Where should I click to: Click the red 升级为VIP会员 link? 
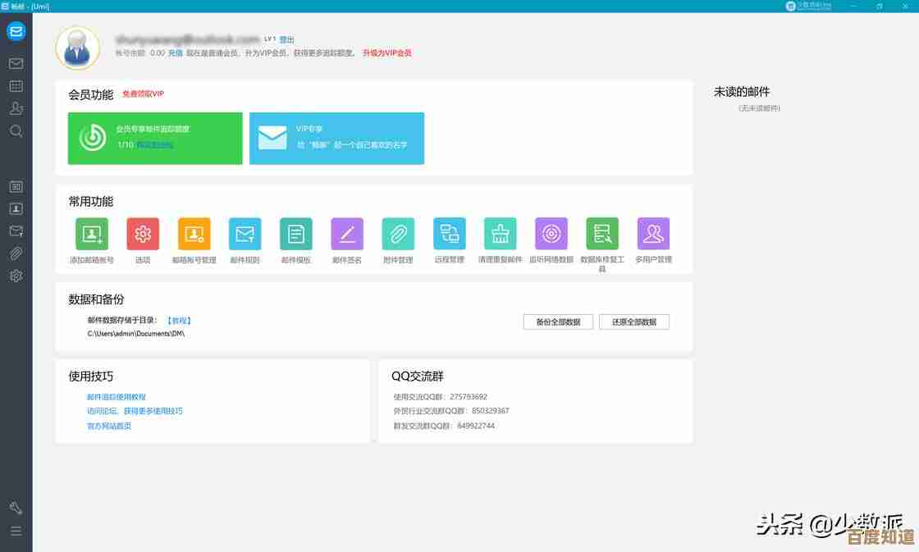[386, 53]
